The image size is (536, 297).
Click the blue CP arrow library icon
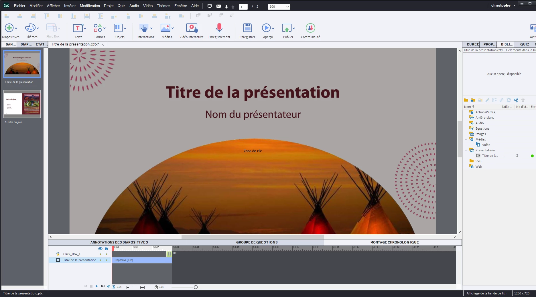(x=516, y=100)
